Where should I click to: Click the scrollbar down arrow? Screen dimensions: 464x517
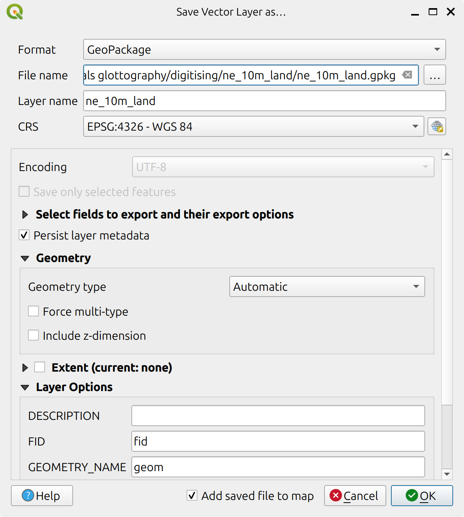coord(447,474)
